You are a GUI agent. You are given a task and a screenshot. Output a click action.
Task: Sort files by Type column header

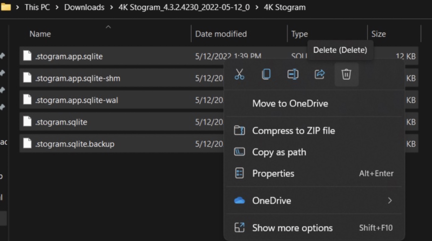coord(299,34)
